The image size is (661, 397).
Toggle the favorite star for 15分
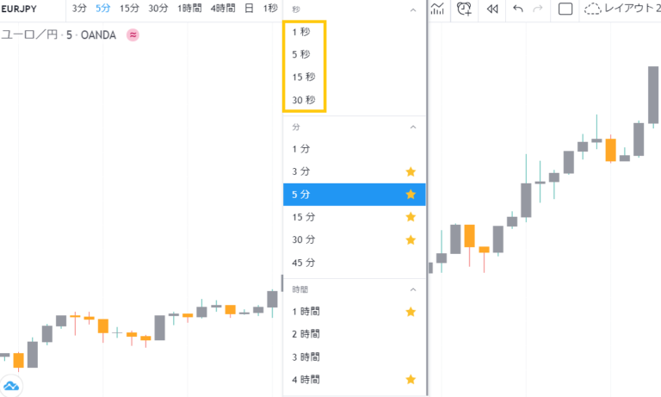411,217
